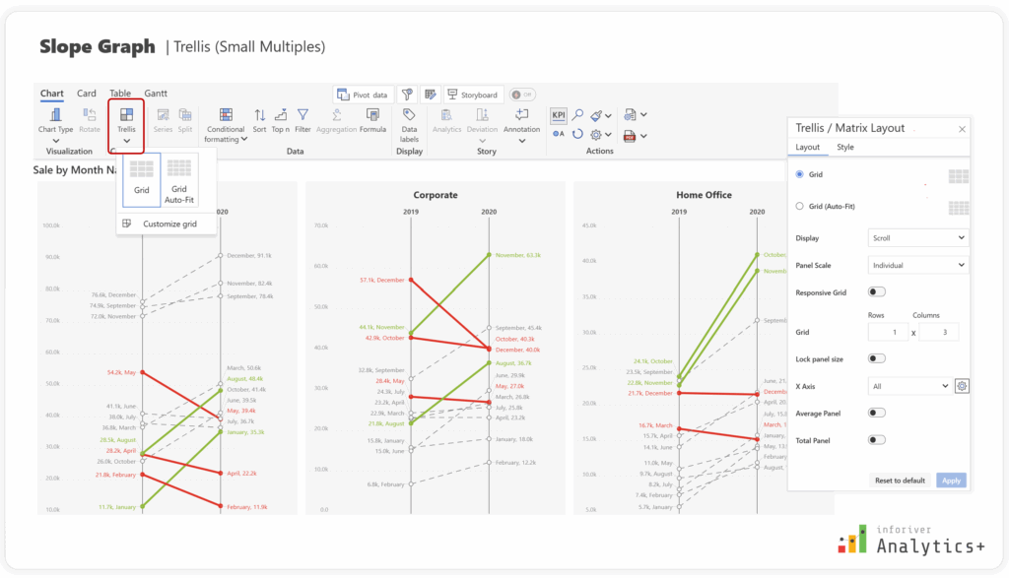Open the X Axis All dropdown
This screenshot has height=578, width=1009.
click(909, 386)
